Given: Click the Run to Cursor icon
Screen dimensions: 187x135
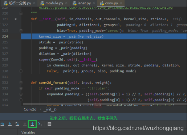Looking at the screenshot, I should click(40, 124).
